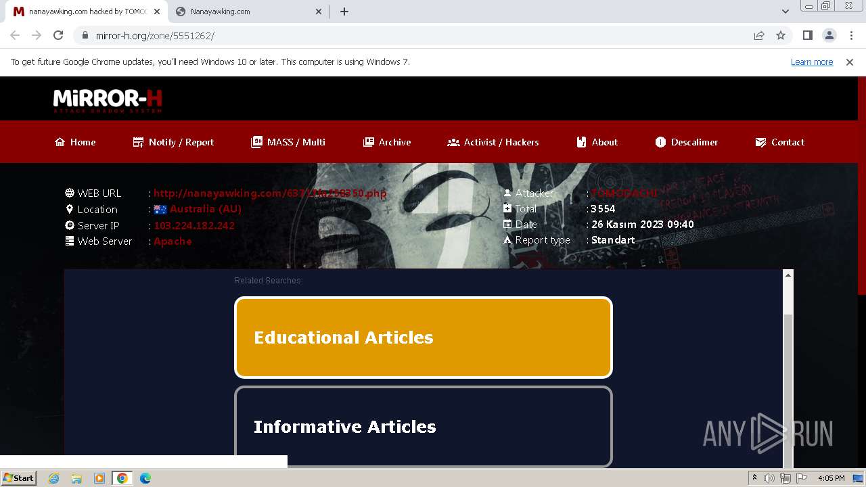Open Windows Media Player from the taskbar

click(99, 478)
